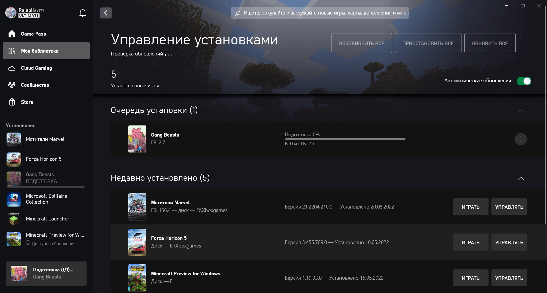Select Forza Horizon 5 in installed list

pos(46,159)
